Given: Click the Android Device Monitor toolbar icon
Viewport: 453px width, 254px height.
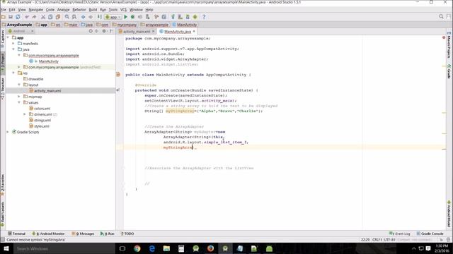Looking at the screenshot, I should (195, 17).
